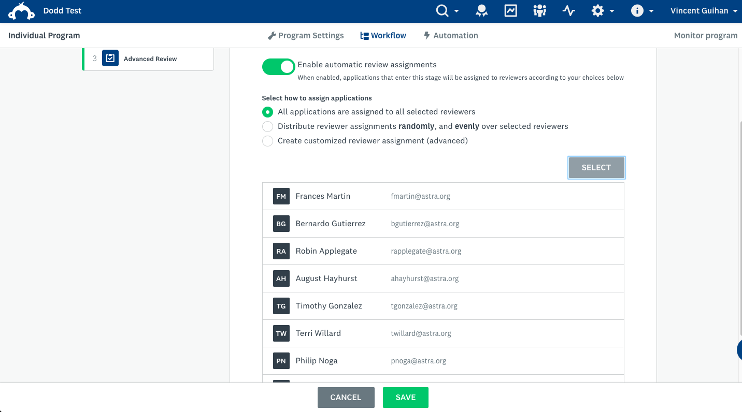
Task: Click the TW avatar for Terri Willard
Action: 281,333
